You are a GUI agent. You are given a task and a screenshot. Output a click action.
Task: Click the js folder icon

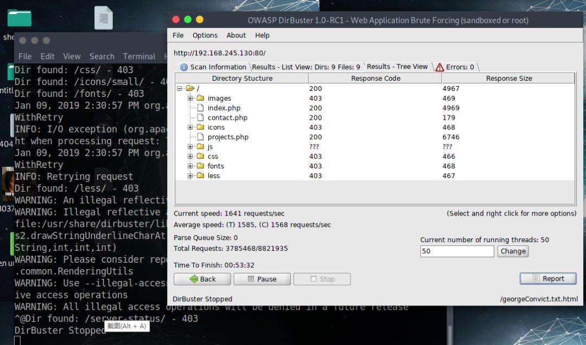pyautogui.click(x=201, y=147)
